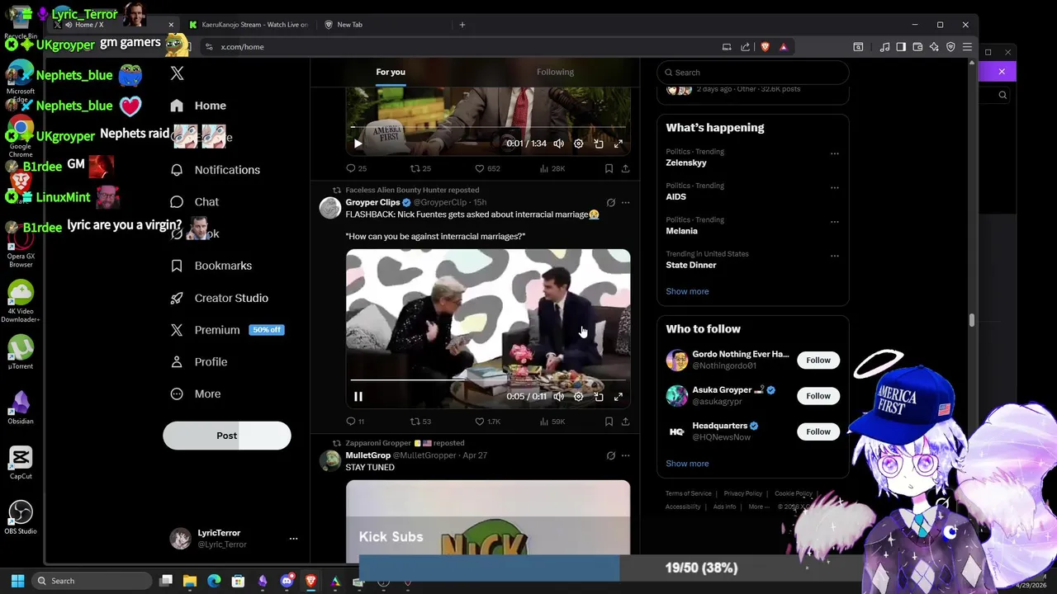The image size is (1057, 594).
Task: Enter picture-in-picture on the 0:11 video
Action: (599, 397)
